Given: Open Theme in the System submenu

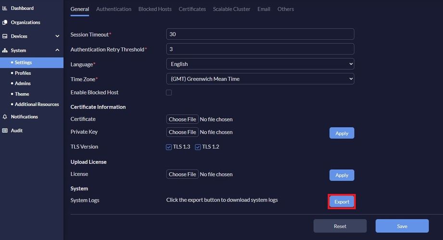Looking at the screenshot, I should coord(22,94).
